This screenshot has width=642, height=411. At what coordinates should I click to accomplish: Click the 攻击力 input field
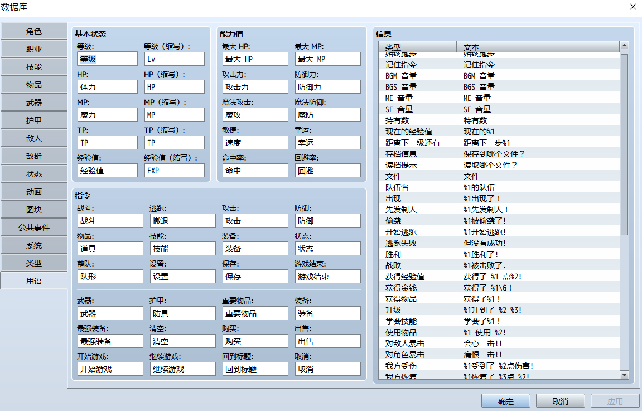[255, 87]
